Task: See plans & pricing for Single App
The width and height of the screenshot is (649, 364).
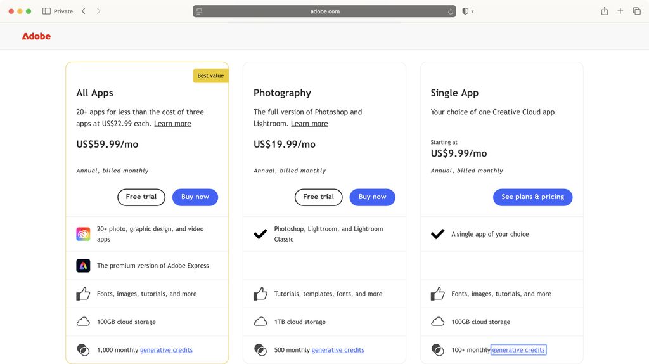Action: 532,197
